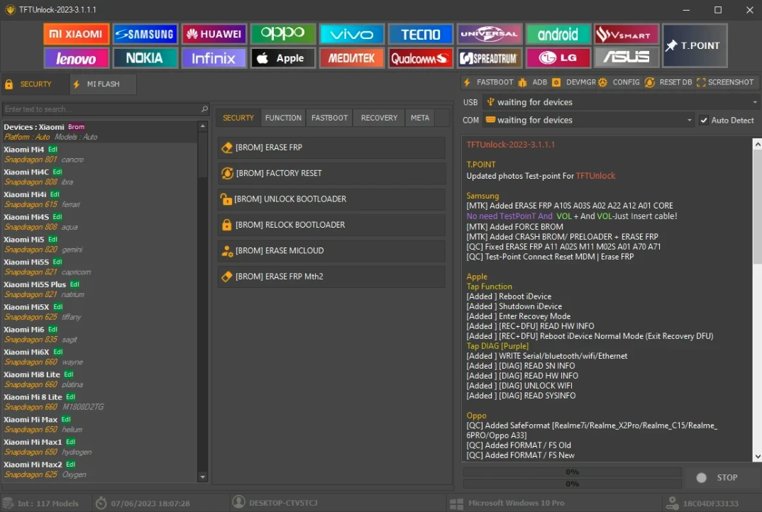Select the ASUS brand logo
The image size is (762, 512).
coord(626,58)
